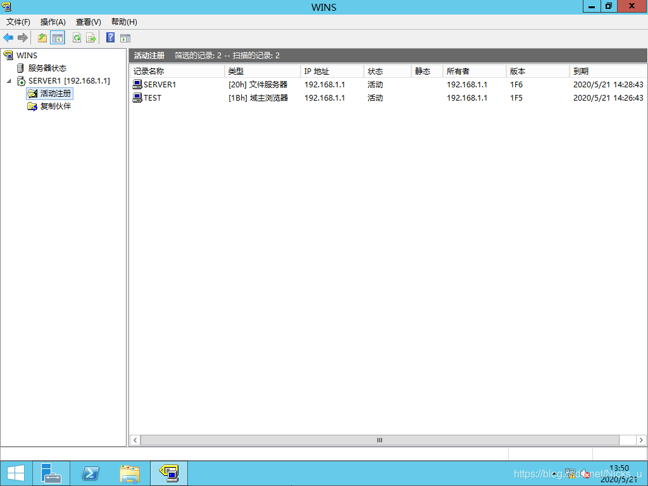This screenshot has height=486, width=648.
Task: Click the horizontal scrollbar thumb
Action: 380,440
